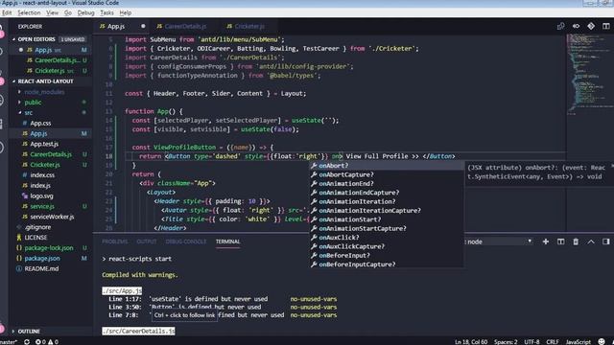Choose onBeforeInput? from autocomplete suggestions

tap(387, 256)
